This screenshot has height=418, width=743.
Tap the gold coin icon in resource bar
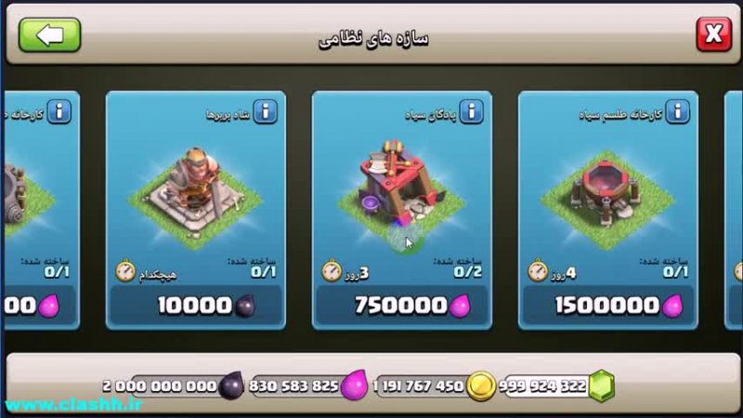point(480,385)
